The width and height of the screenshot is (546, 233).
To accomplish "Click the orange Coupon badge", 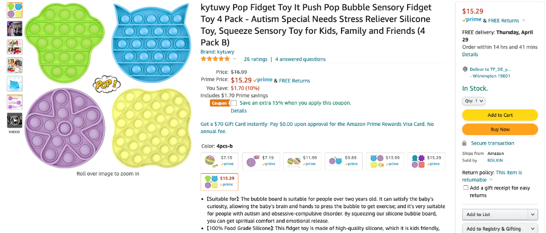I will [220, 103].
